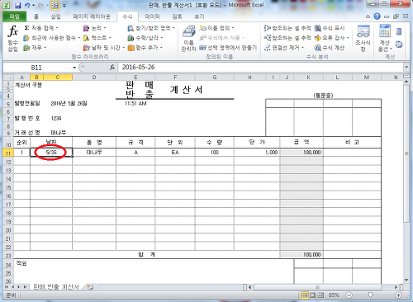Image resolution: width=413 pixels, height=302 pixels.
Task: Open the 파일 (File) tab
Action: click(x=14, y=17)
